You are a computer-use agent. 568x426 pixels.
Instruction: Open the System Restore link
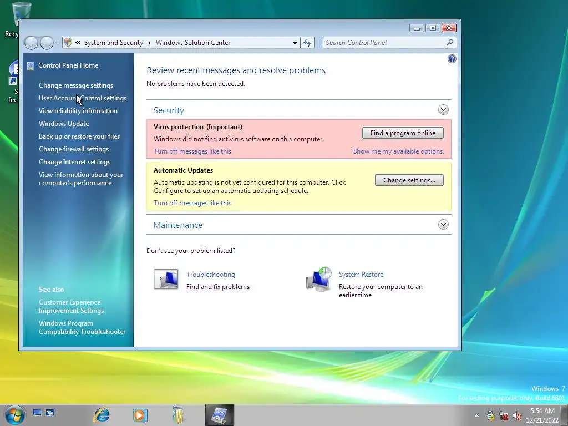pos(361,275)
